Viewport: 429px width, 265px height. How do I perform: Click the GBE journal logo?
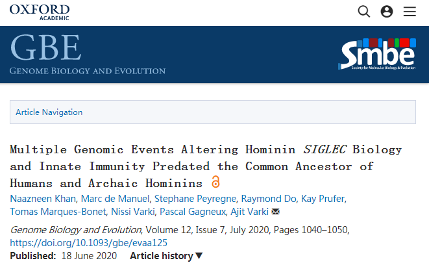click(88, 55)
